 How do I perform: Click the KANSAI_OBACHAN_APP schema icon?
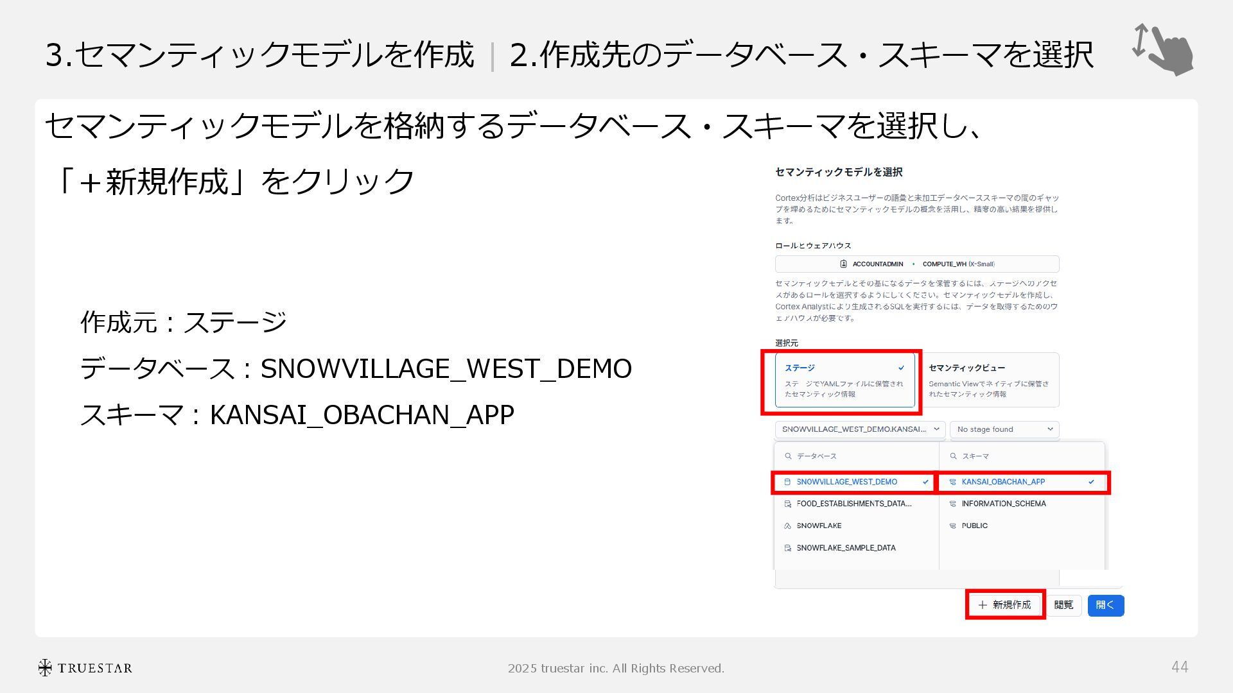(x=952, y=482)
